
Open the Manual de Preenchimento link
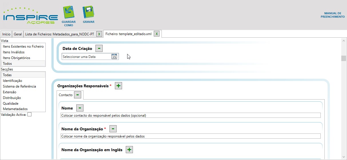tap(332, 15)
